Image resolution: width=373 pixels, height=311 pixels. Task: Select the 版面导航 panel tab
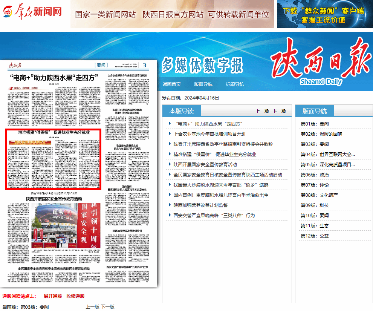coord(315,111)
